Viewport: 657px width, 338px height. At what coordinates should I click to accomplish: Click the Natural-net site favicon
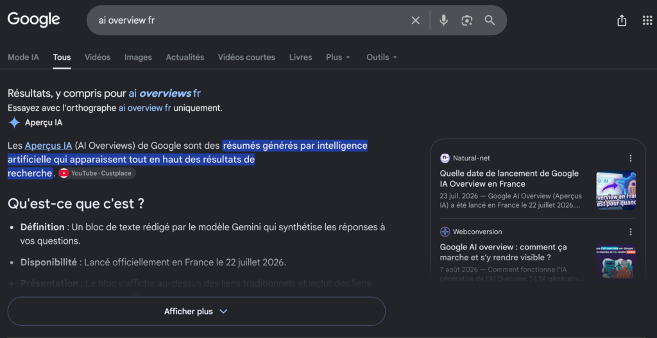(x=445, y=158)
